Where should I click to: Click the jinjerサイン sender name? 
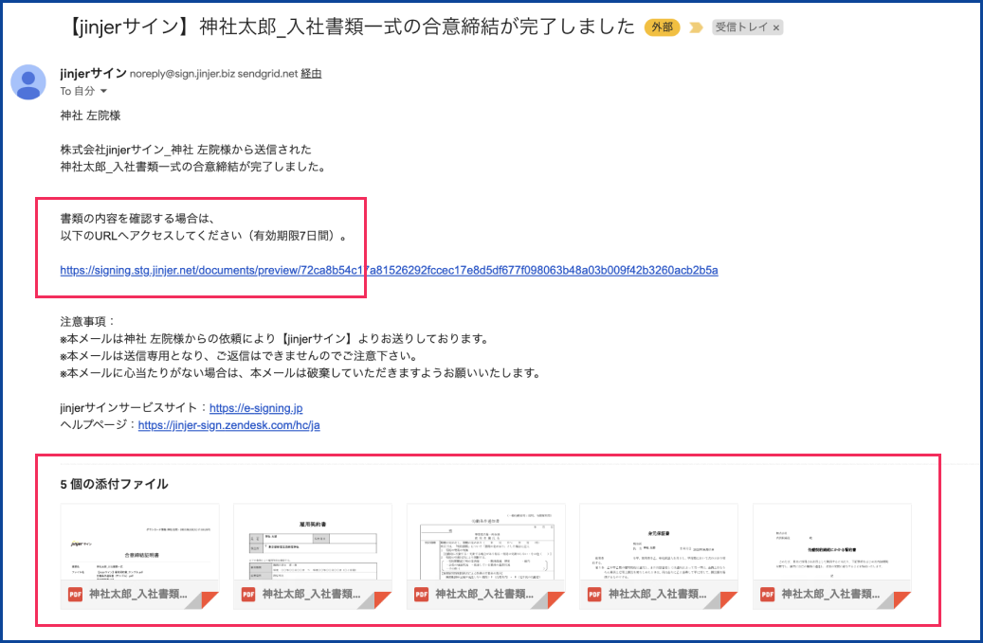tap(91, 74)
